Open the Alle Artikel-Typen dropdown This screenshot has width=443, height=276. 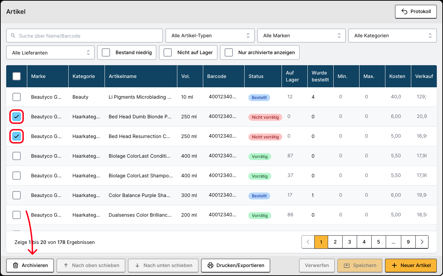tap(210, 36)
